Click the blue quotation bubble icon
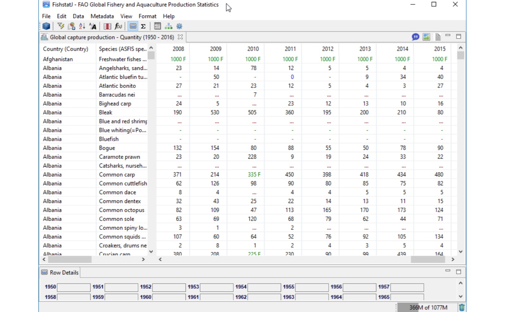 415,37
